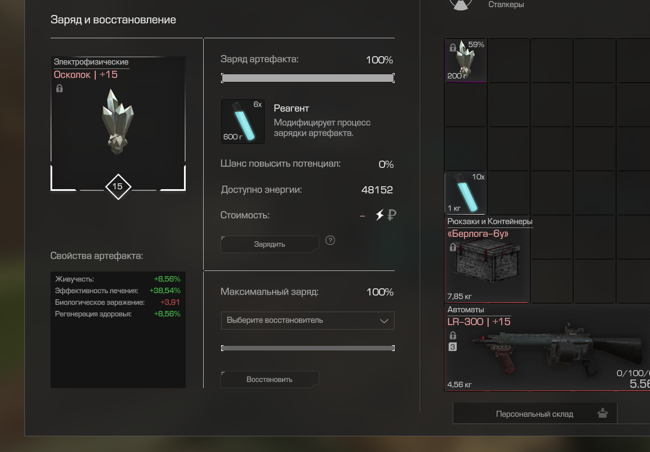Screen dimensions: 650x452
Task: Select the 59% crystal artifact in inventory
Action: tap(465, 60)
